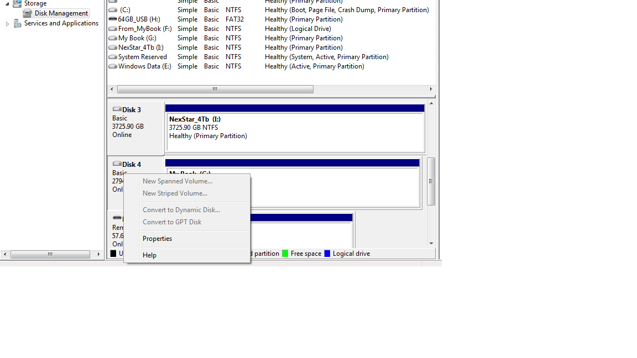Click the Disk 3 'Online' status text
Viewport: 637px width, 358px height.
(x=122, y=135)
